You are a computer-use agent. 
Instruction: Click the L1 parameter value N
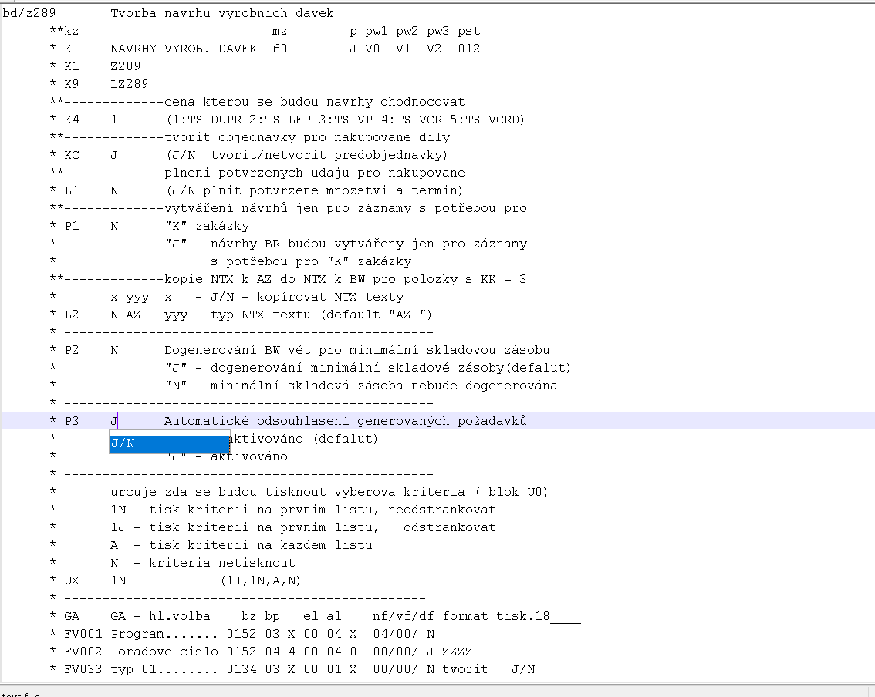tap(114, 190)
